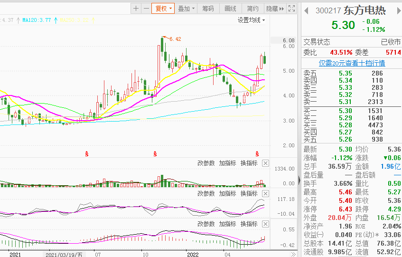Screen dimensions: 402x257
Task: Click 加指标 in the bottom indicator sub-chart
Action: pos(227,224)
